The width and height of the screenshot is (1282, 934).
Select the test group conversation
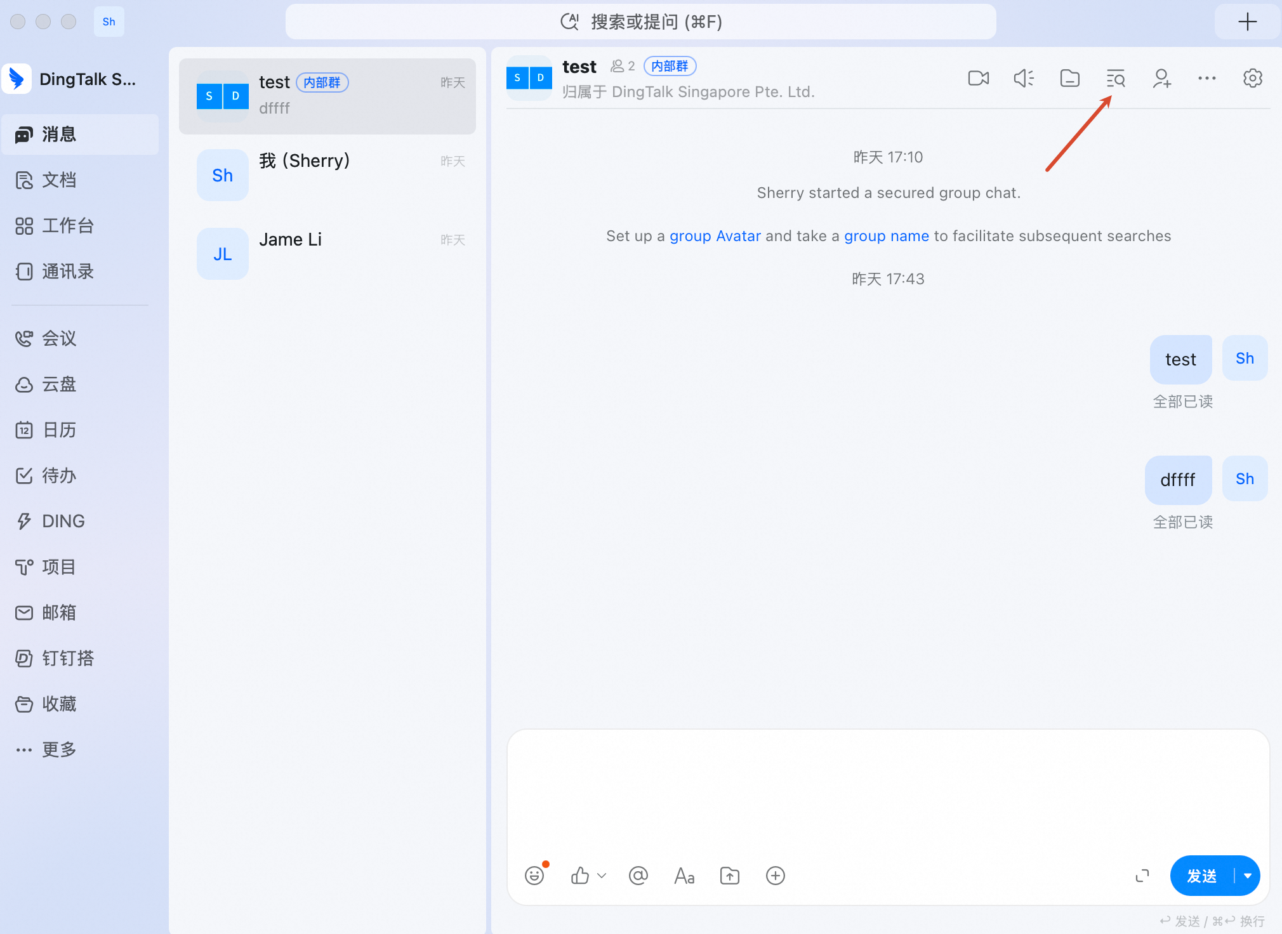pos(327,96)
